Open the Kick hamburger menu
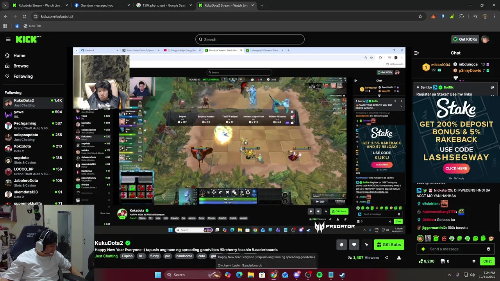Screen dimensions: 500x281 [x=8, y=39]
